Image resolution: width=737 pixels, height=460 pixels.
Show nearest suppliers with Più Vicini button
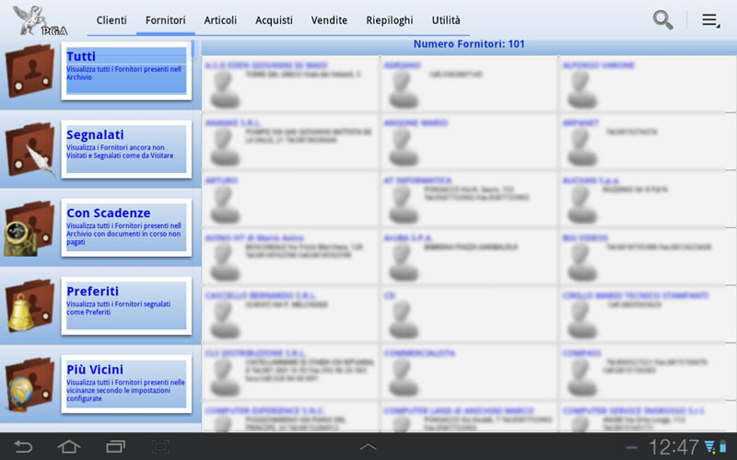pos(126,384)
